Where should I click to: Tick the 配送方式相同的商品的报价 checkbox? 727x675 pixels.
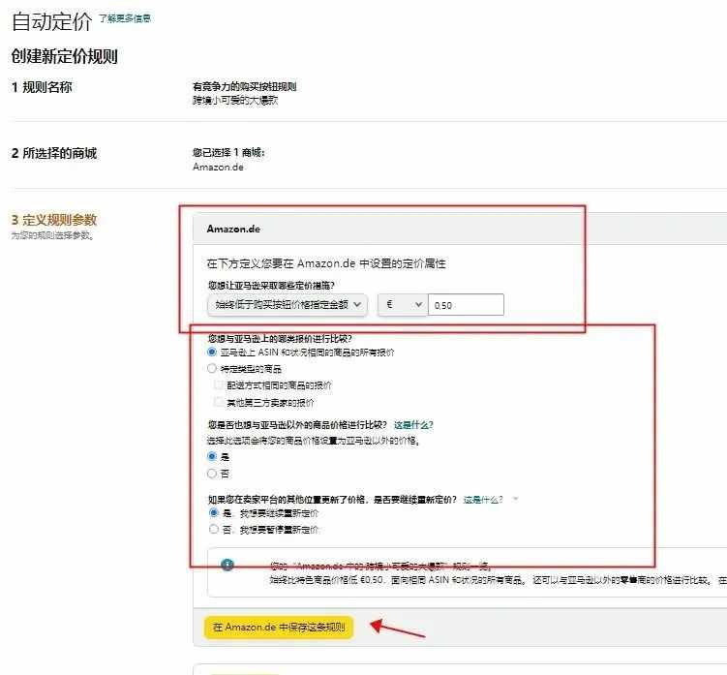pos(219,385)
